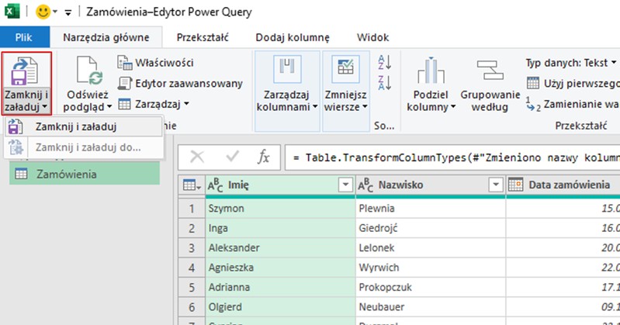Click the cell Prokopczuk
Screen dimensions: 620x325
coord(431,287)
